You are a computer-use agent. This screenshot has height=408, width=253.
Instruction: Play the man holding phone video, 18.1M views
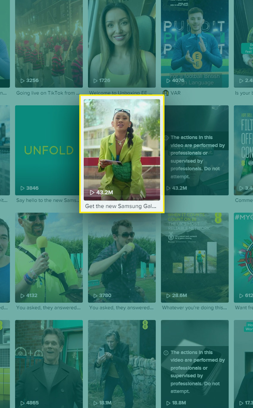(122, 364)
